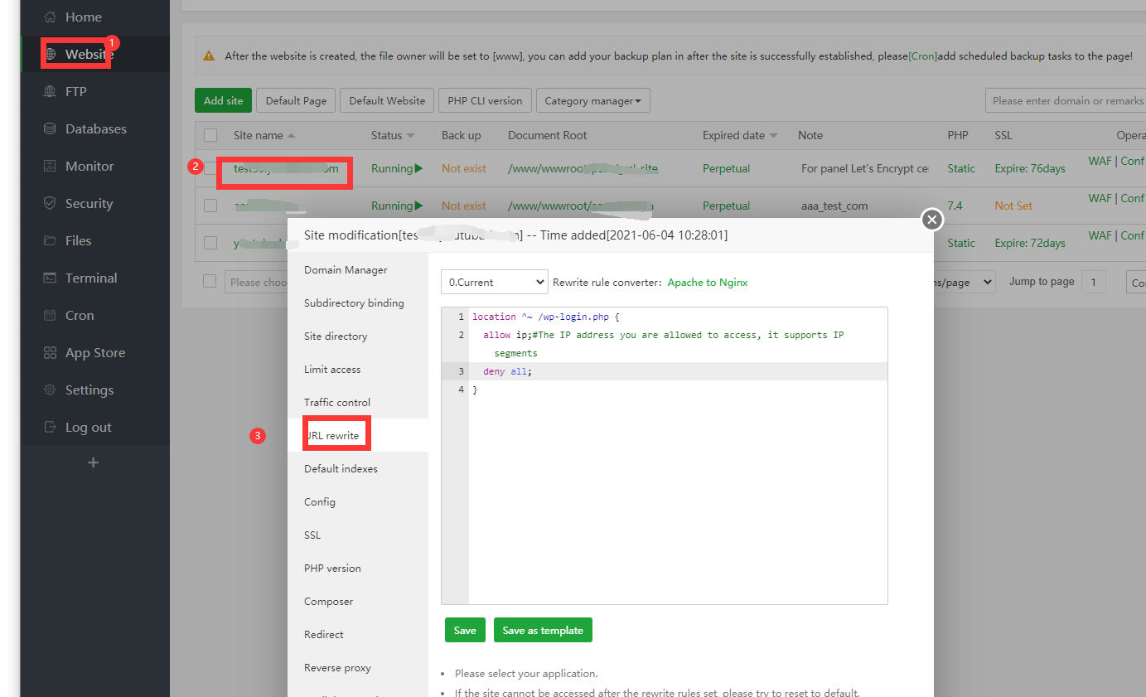This screenshot has height=697, width=1146.
Task: Expand the Category manager dropdown
Action: [x=592, y=101]
